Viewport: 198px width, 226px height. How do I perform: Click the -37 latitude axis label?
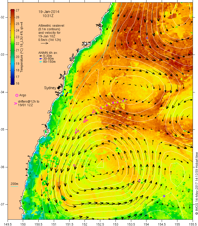click(2, 204)
